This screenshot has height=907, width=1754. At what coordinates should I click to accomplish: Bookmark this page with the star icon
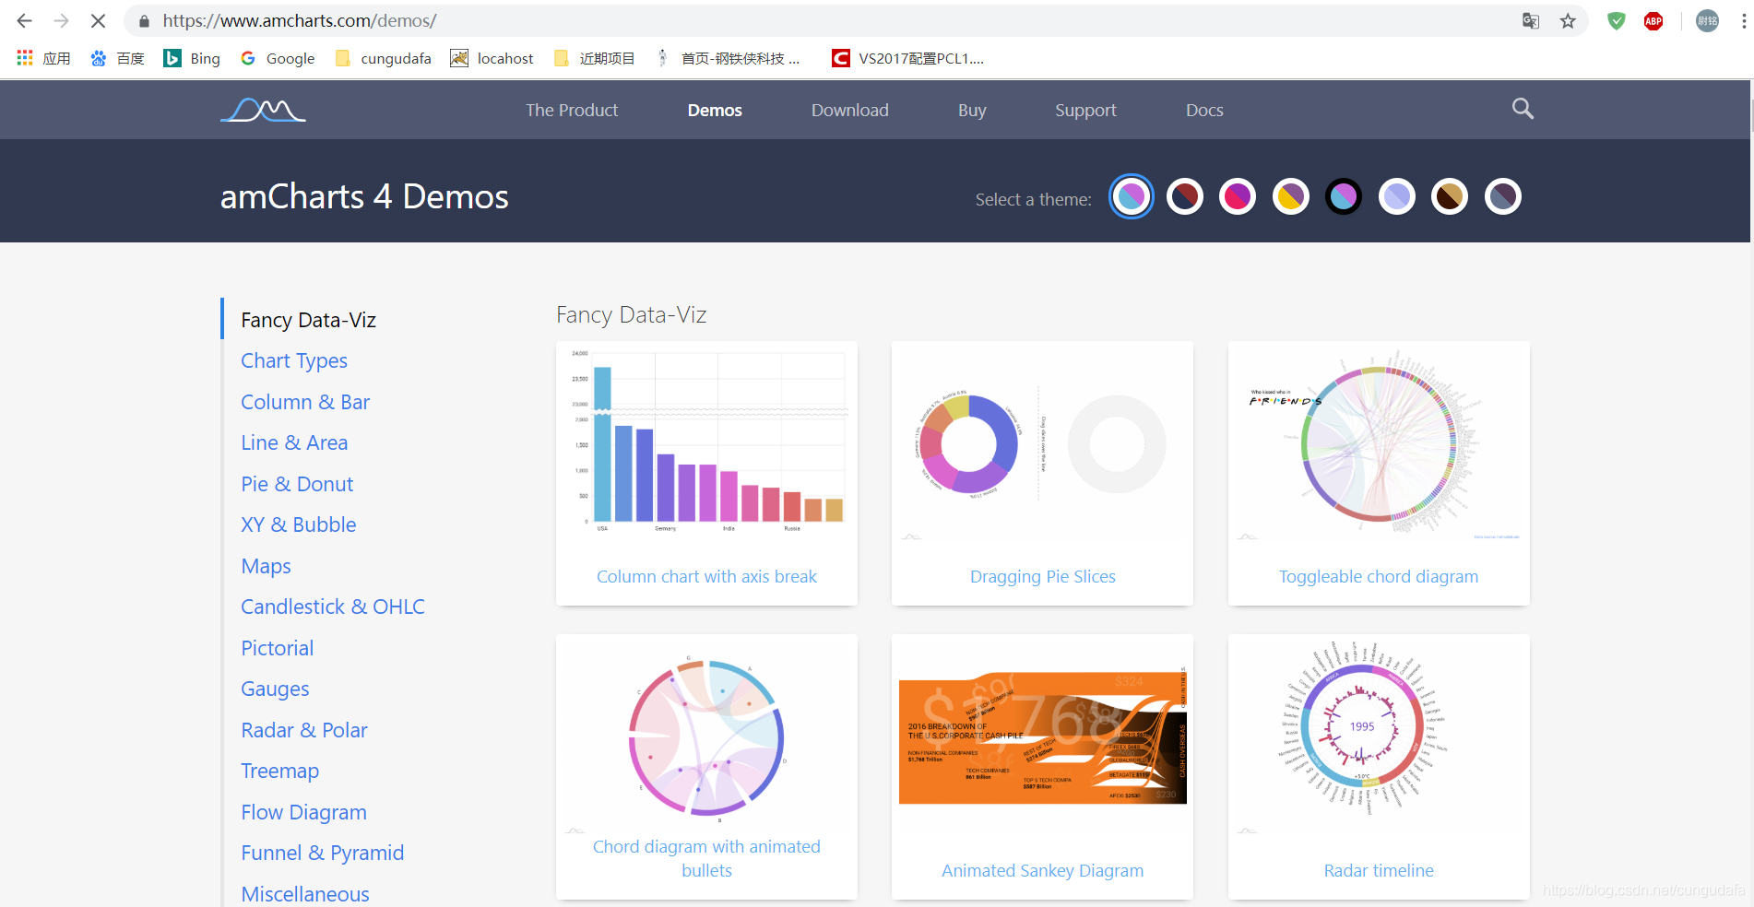click(1568, 20)
